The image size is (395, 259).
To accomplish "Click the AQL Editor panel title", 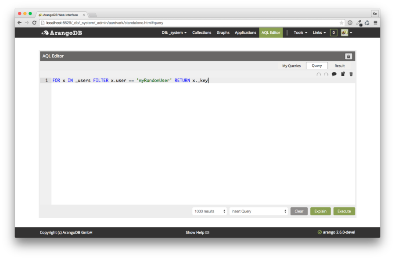I will (53, 56).
